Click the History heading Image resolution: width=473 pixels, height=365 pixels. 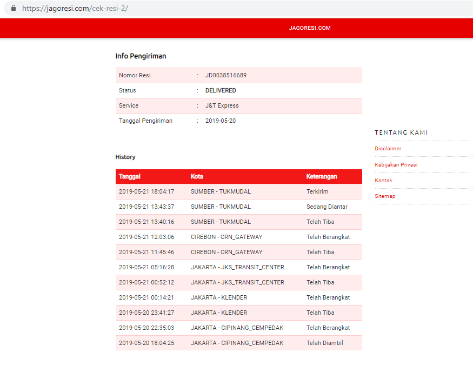125,157
